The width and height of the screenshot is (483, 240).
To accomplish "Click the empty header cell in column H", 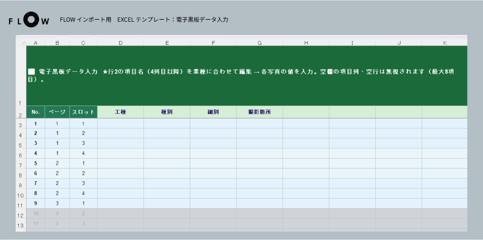I will tap(306, 112).
